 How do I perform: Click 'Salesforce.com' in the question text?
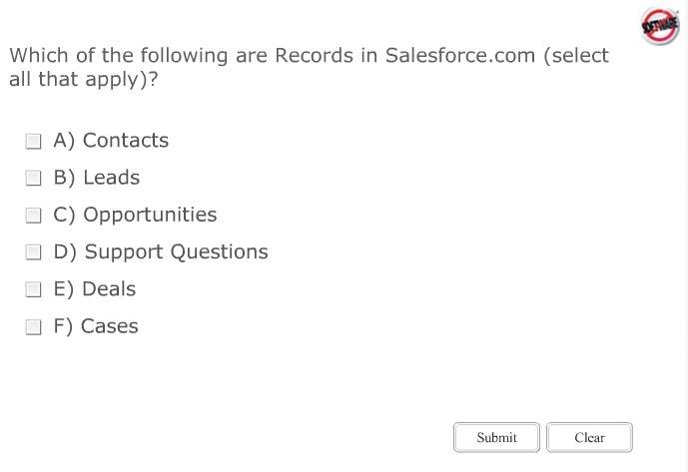460,56
